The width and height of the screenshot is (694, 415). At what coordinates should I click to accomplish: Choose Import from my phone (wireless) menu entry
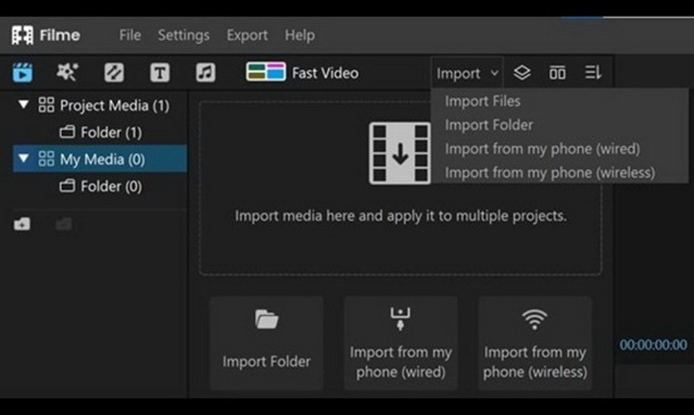550,172
